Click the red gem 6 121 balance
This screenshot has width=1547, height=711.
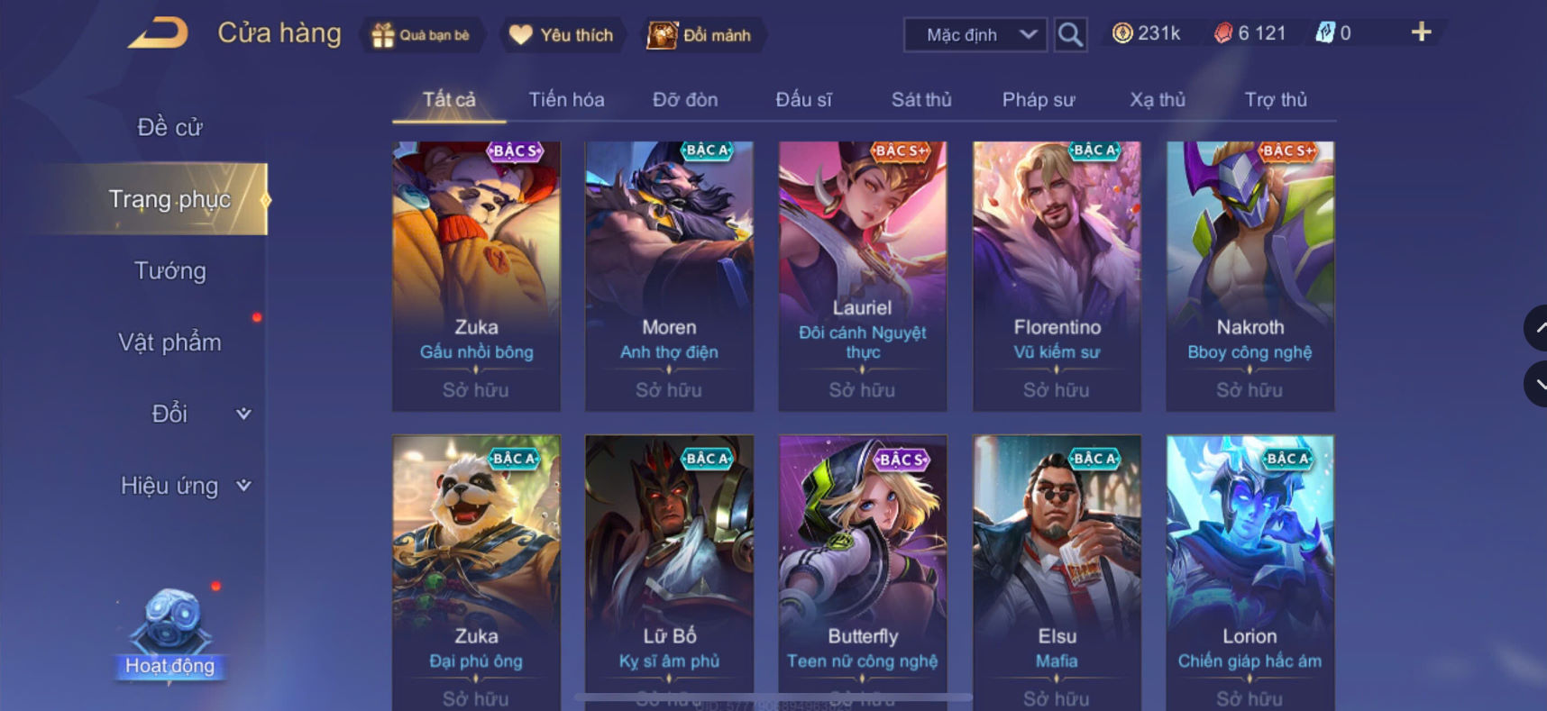(x=1249, y=33)
